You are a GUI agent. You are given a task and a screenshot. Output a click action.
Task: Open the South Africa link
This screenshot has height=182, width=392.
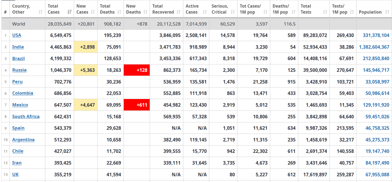click(x=26, y=116)
